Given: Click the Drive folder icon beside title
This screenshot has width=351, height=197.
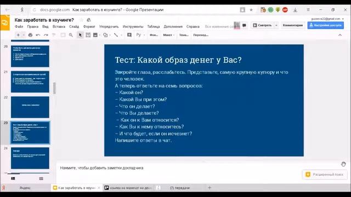Looking at the screenshot, I should (x=89, y=20).
